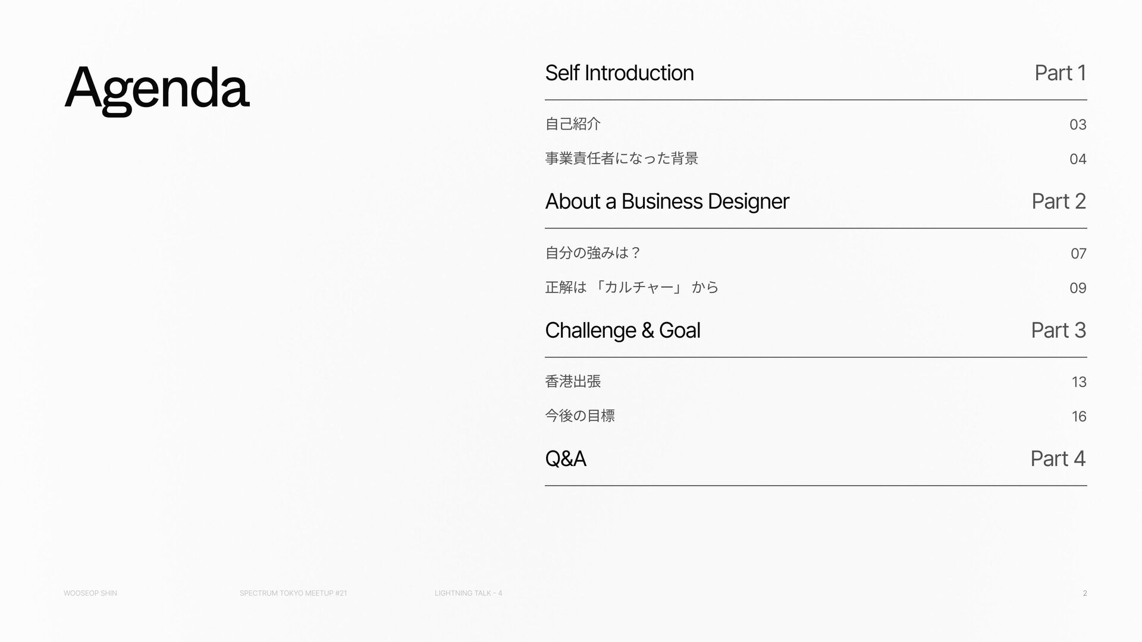
Task: Open the 香港出張 entry
Action: 573,381
